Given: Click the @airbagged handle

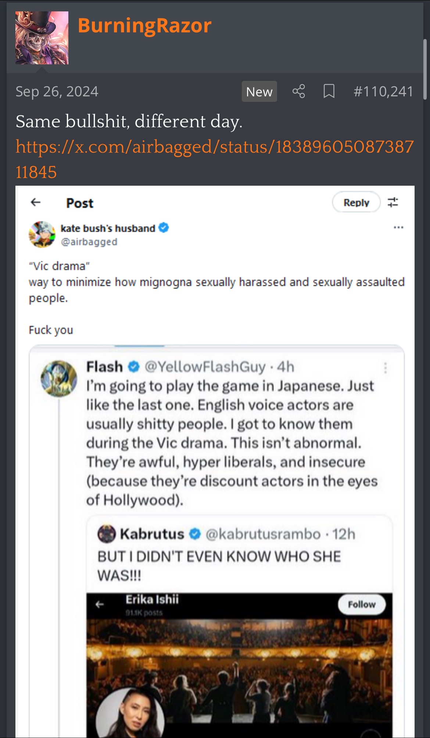Looking at the screenshot, I should pos(89,242).
